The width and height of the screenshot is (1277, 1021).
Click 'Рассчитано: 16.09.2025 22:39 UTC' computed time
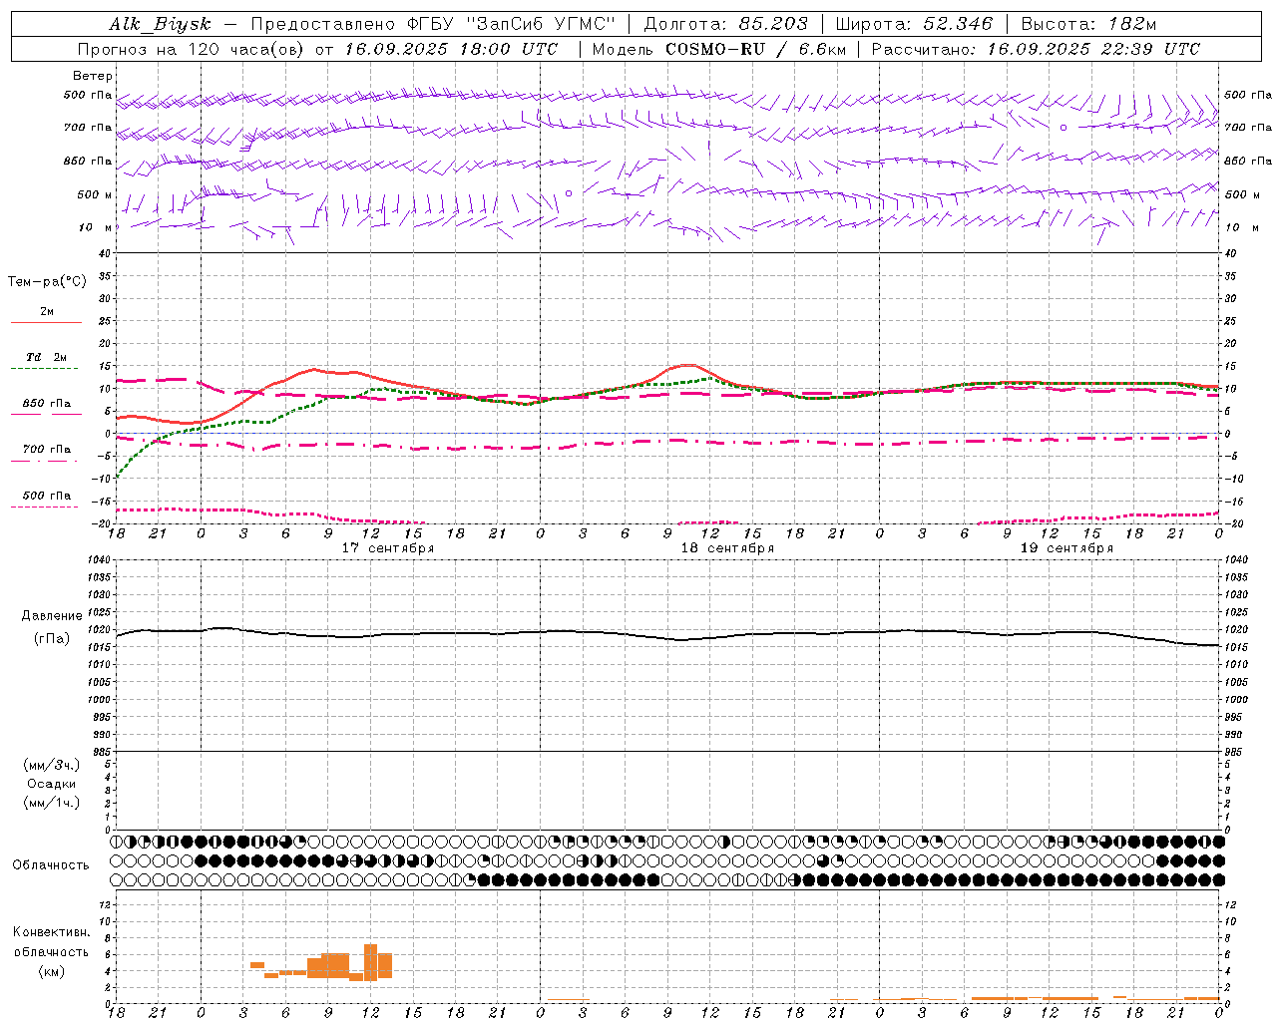tap(1036, 49)
